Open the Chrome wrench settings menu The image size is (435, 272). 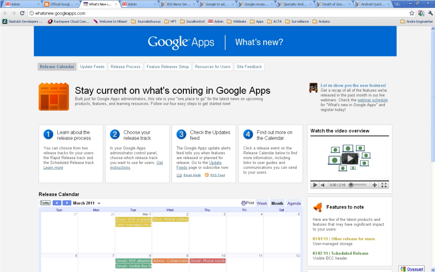(430, 13)
